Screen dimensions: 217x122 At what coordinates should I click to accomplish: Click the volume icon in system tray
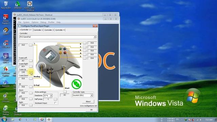point(201,120)
